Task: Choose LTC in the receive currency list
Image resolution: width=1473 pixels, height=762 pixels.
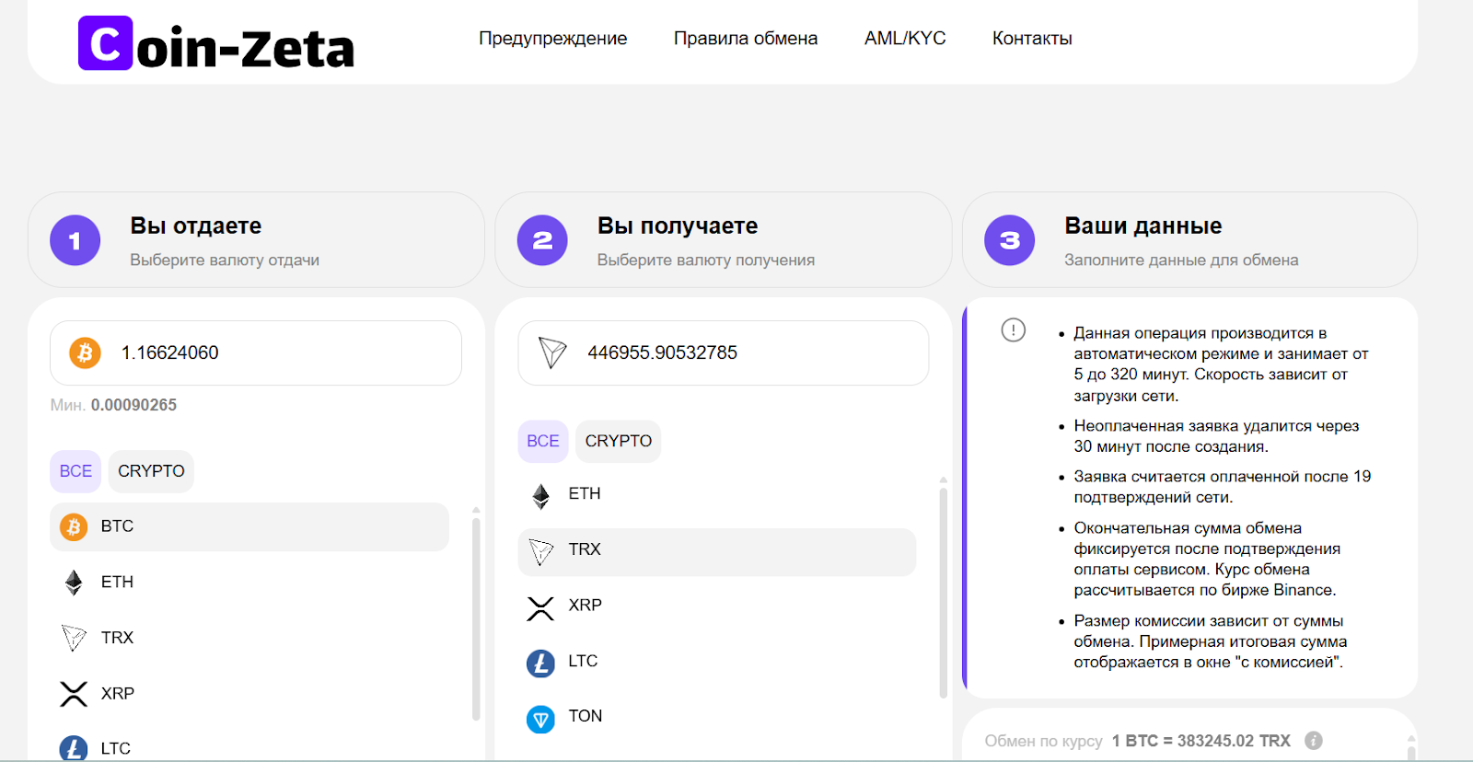Action: pos(583,662)
